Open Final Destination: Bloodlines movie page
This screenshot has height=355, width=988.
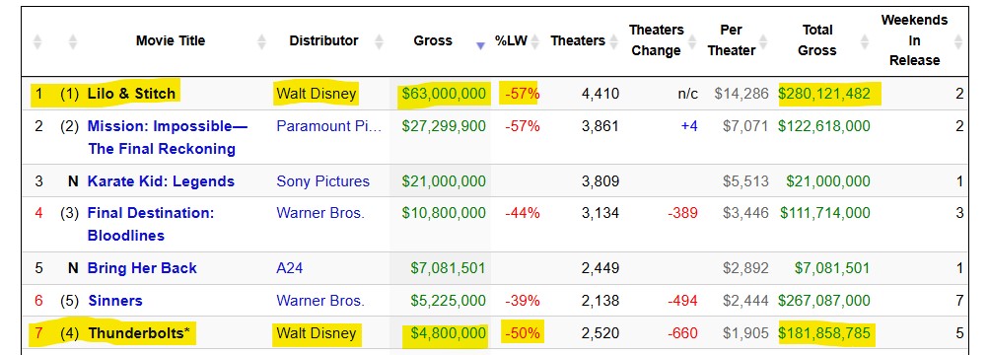(x=151, y=224)
